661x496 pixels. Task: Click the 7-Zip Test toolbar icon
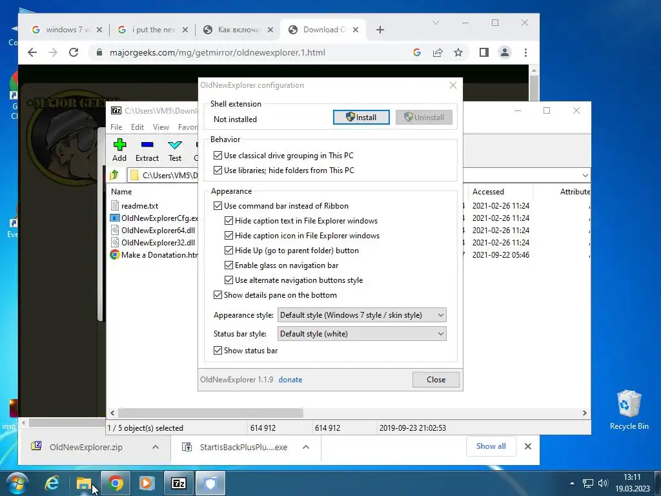pyautogui.click(x=174, y=145)
